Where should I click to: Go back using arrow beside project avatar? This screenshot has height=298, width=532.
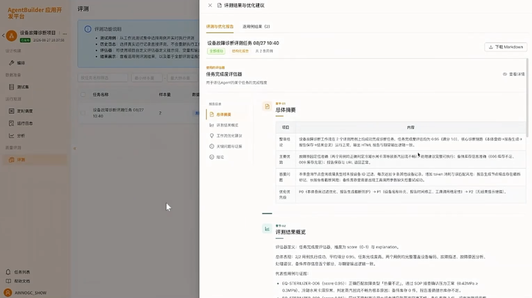[x=3, y=36]
